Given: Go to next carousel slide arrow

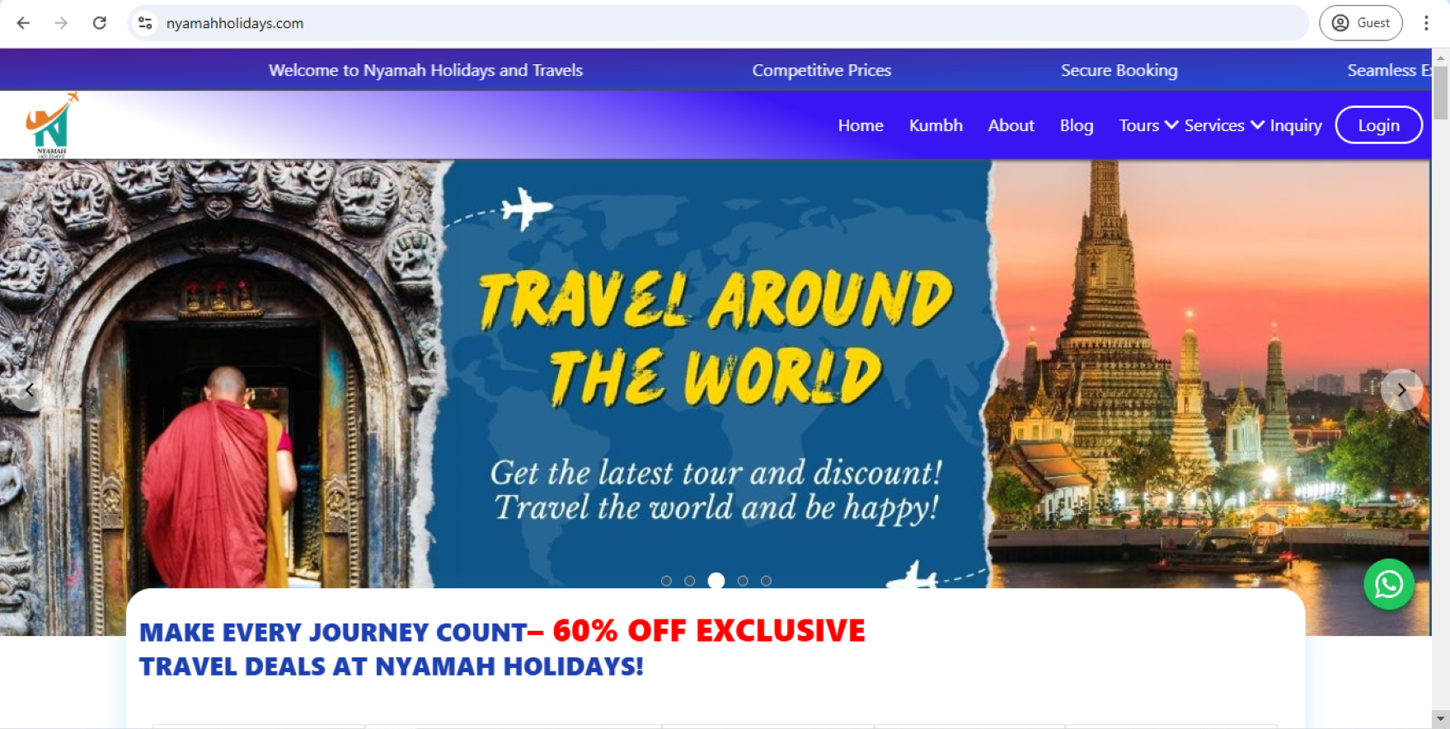Looking at the screenshot, I should point(1401,390).
